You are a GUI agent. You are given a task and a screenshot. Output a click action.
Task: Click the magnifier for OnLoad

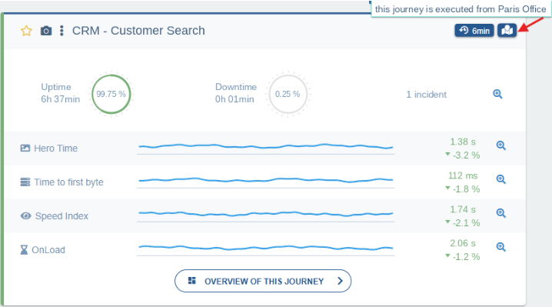[501, 247]
